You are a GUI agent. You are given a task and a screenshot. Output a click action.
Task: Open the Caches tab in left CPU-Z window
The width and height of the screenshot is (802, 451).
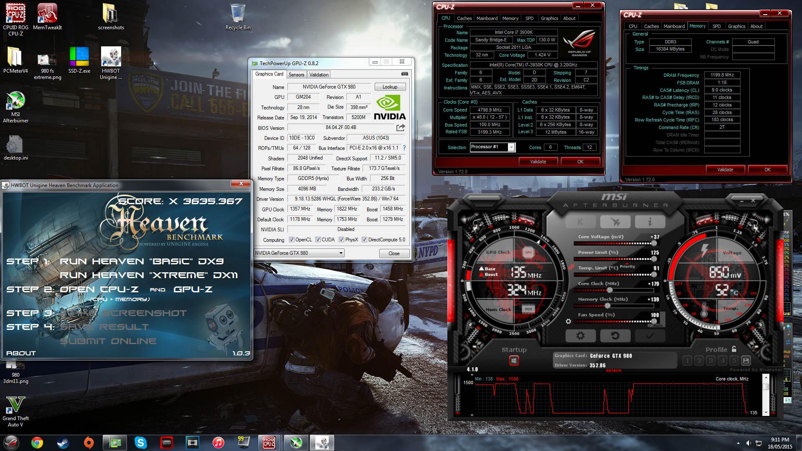464,18
